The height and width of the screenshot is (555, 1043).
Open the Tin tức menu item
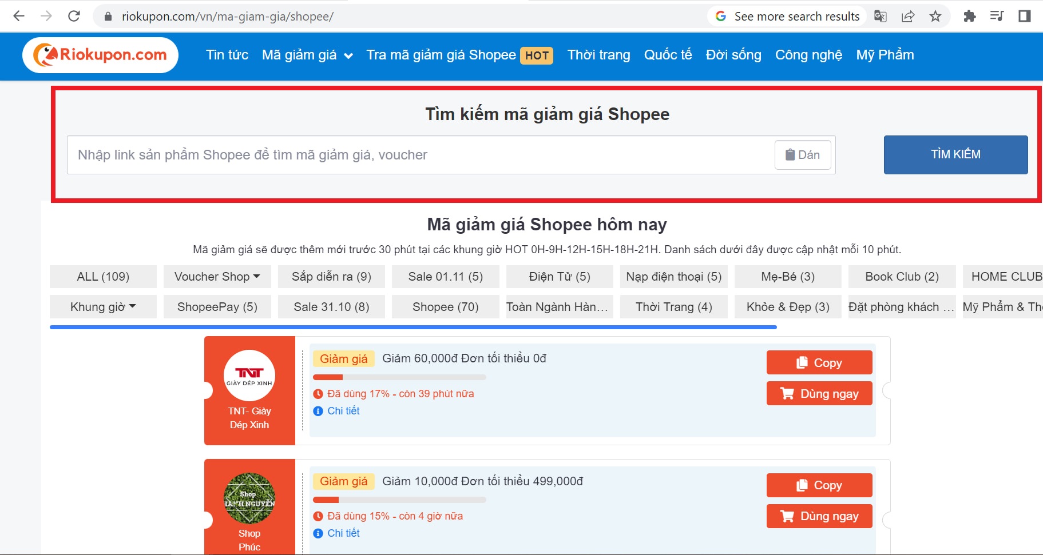click(227, 55)
